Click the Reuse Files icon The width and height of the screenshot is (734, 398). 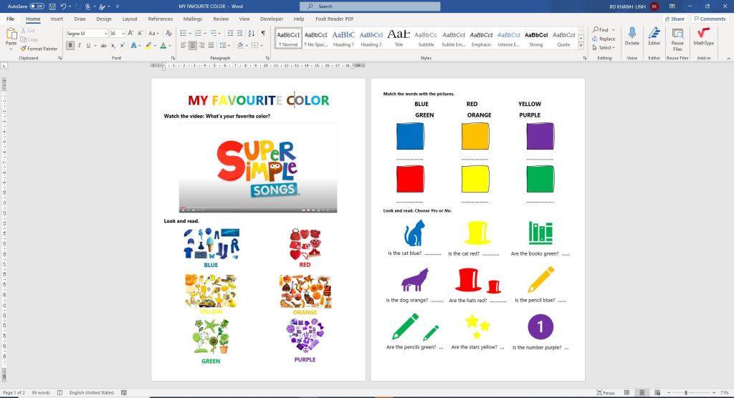pos(677,36)
